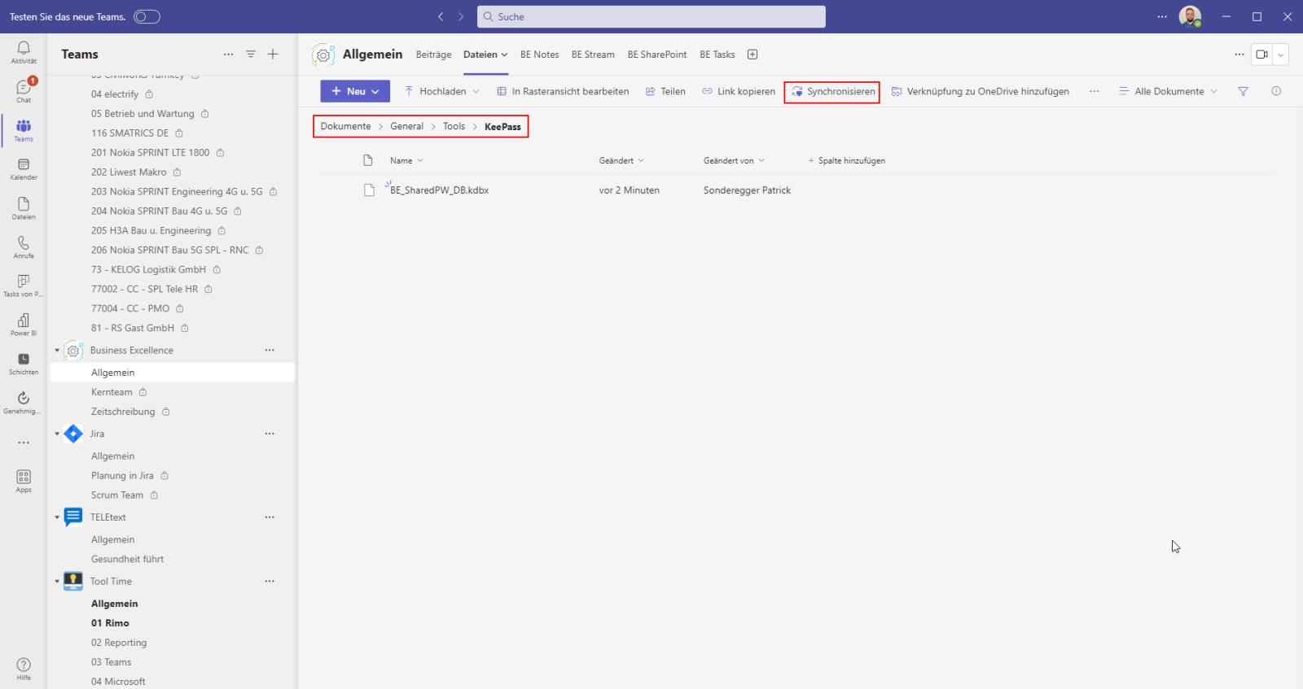The height and width of the screenshot is (689, 1303).
Task: Click Spalte hinzufügen
Action: [846, 161]
